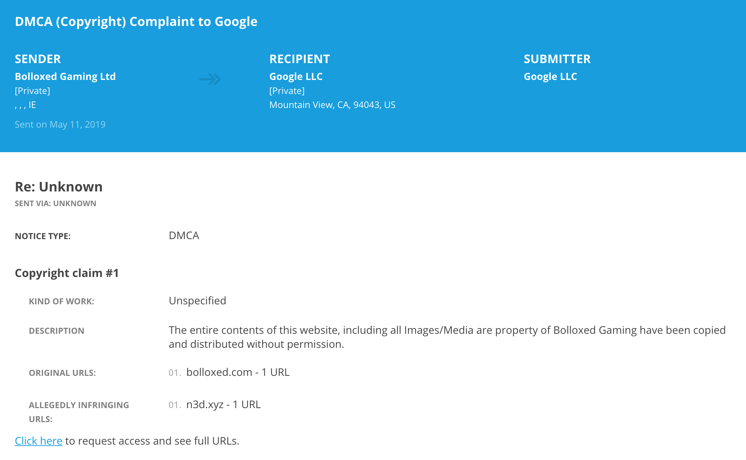Click the sender's '[Private]' text
This screenshot has height=460, width=746.
(32, 91)
